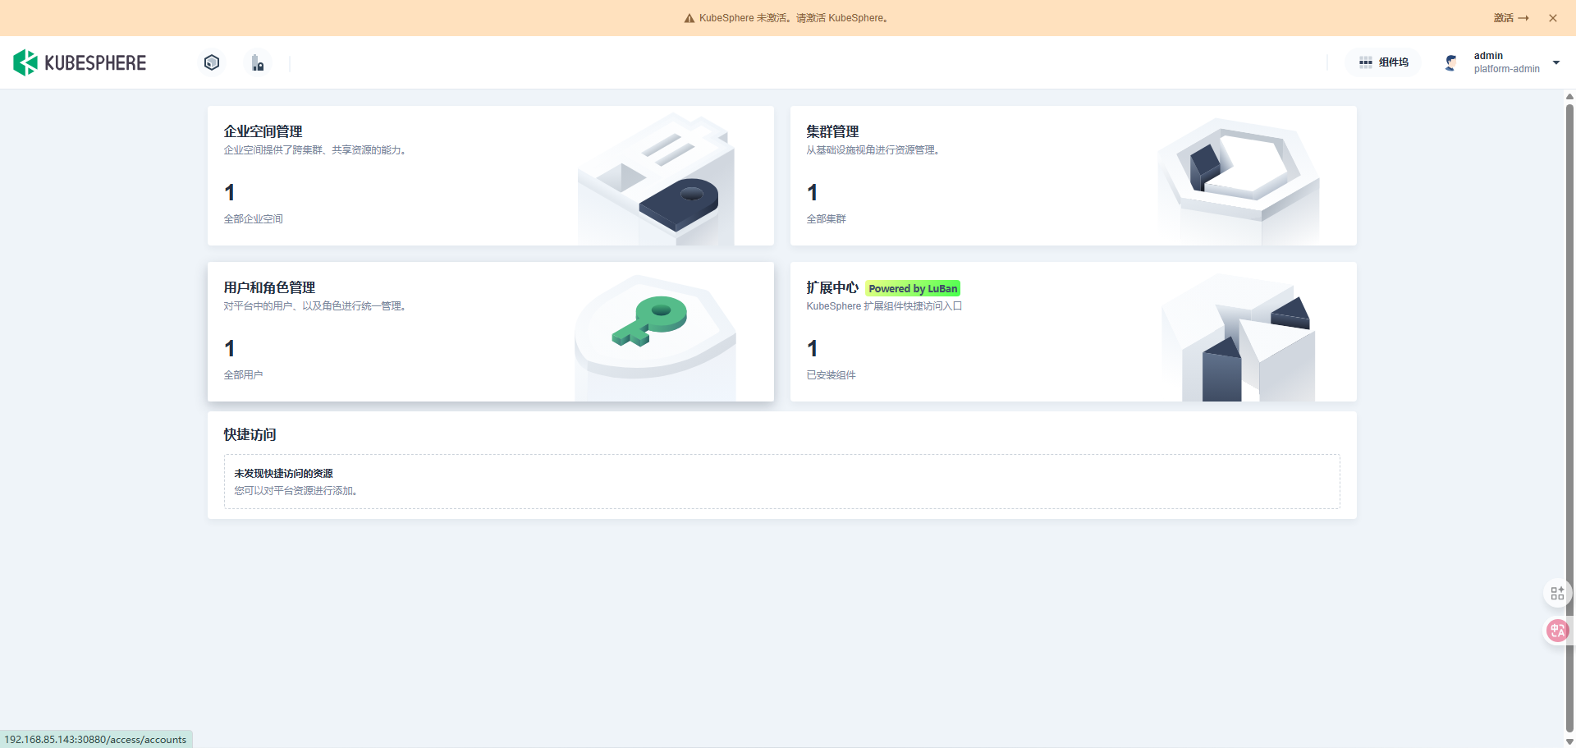Click the green key illustration
This screenshot has width=1576, height=748.
(x=650, y=320)
